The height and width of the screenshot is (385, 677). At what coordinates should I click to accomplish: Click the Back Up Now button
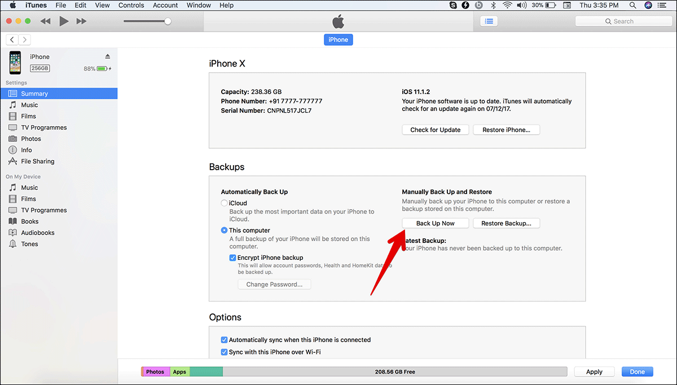tap(436, 223)
